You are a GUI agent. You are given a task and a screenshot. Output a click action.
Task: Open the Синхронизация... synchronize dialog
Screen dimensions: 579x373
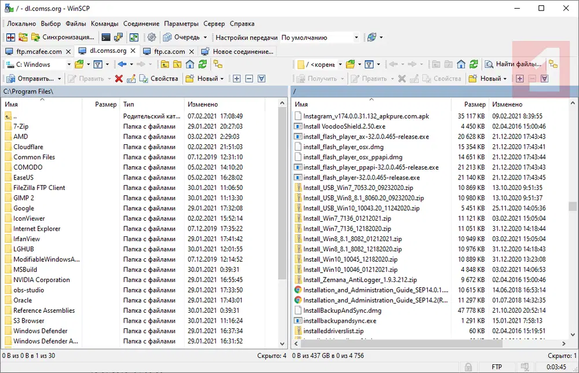[x=63, y=37]
